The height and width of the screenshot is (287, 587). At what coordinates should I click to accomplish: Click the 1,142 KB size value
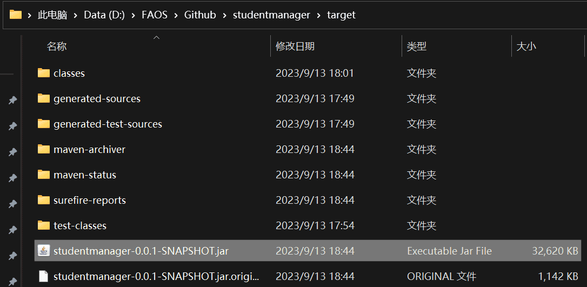[x=558, y=277]
